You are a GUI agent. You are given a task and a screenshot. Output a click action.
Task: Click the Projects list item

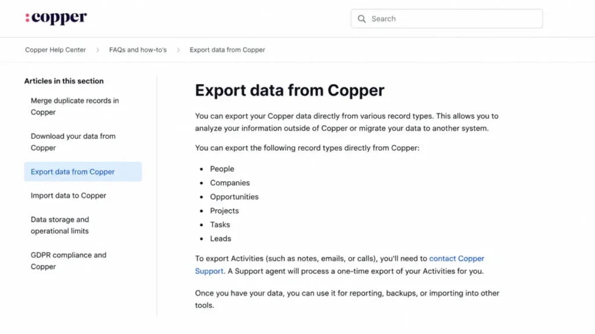click(x=224, y=211)
